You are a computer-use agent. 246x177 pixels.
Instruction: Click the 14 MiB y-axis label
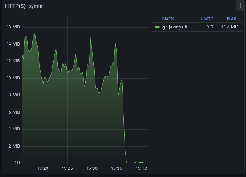click(13, 44)
